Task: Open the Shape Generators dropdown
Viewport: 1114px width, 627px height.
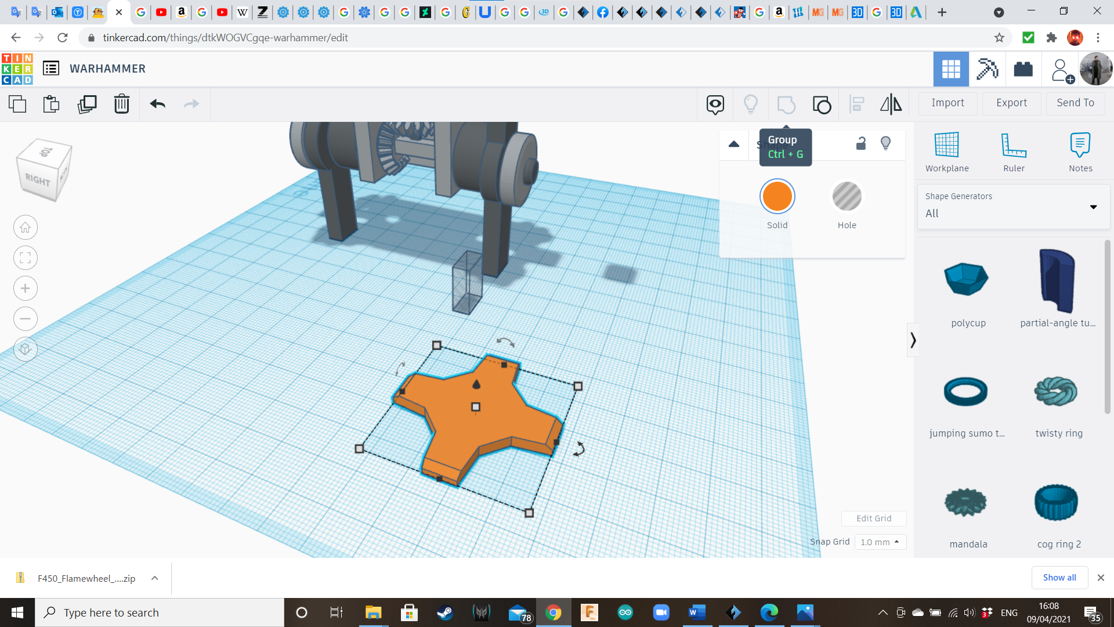Action: 1013,207
